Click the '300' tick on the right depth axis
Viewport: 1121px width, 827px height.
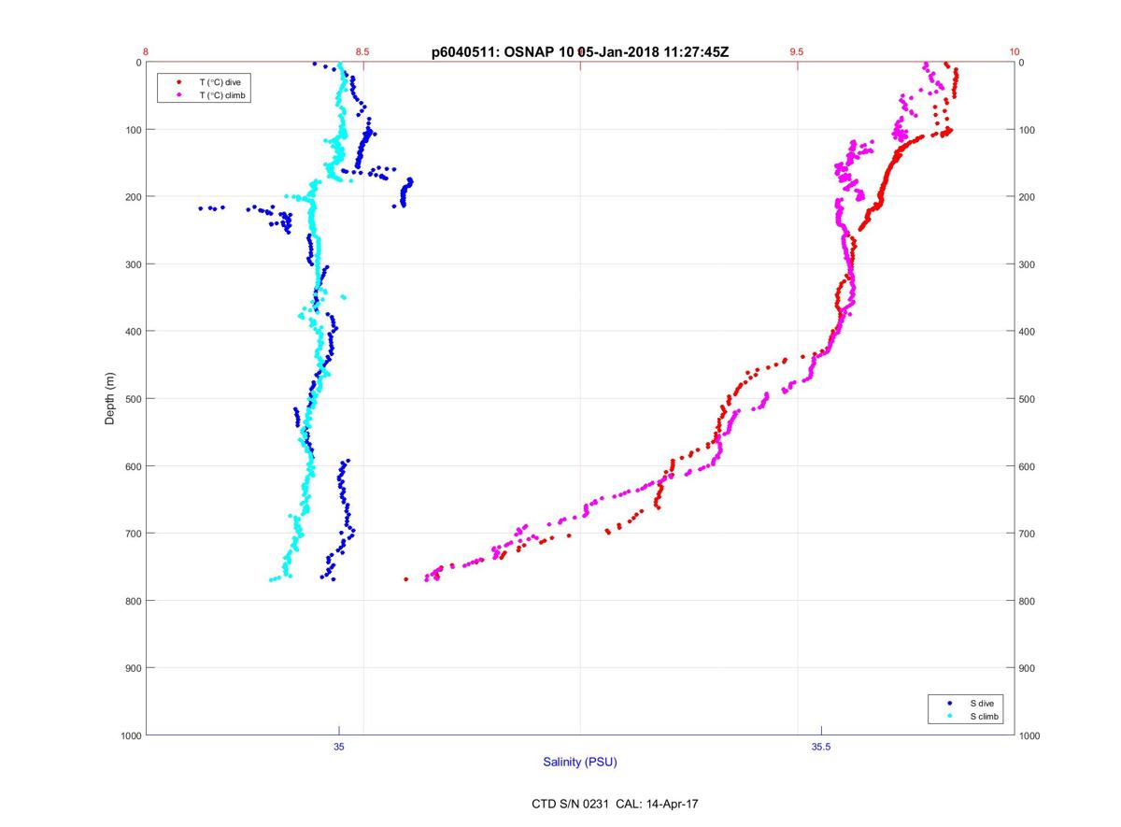[x=1028, y=264]
